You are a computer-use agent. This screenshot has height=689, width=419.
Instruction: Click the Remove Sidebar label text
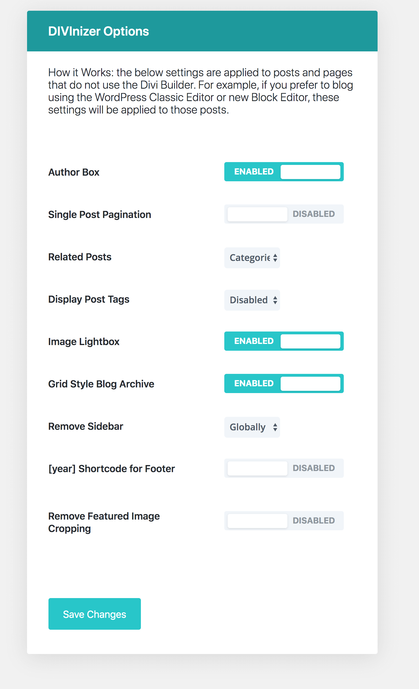86,426
